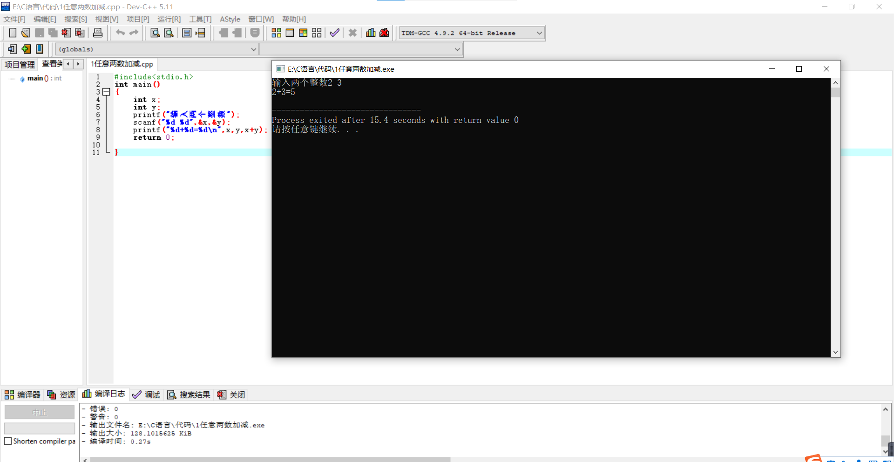Viewport: 894px width, 462px height.
Task: Open the 运行[R] menu
Action: click(x=169, y=19)
